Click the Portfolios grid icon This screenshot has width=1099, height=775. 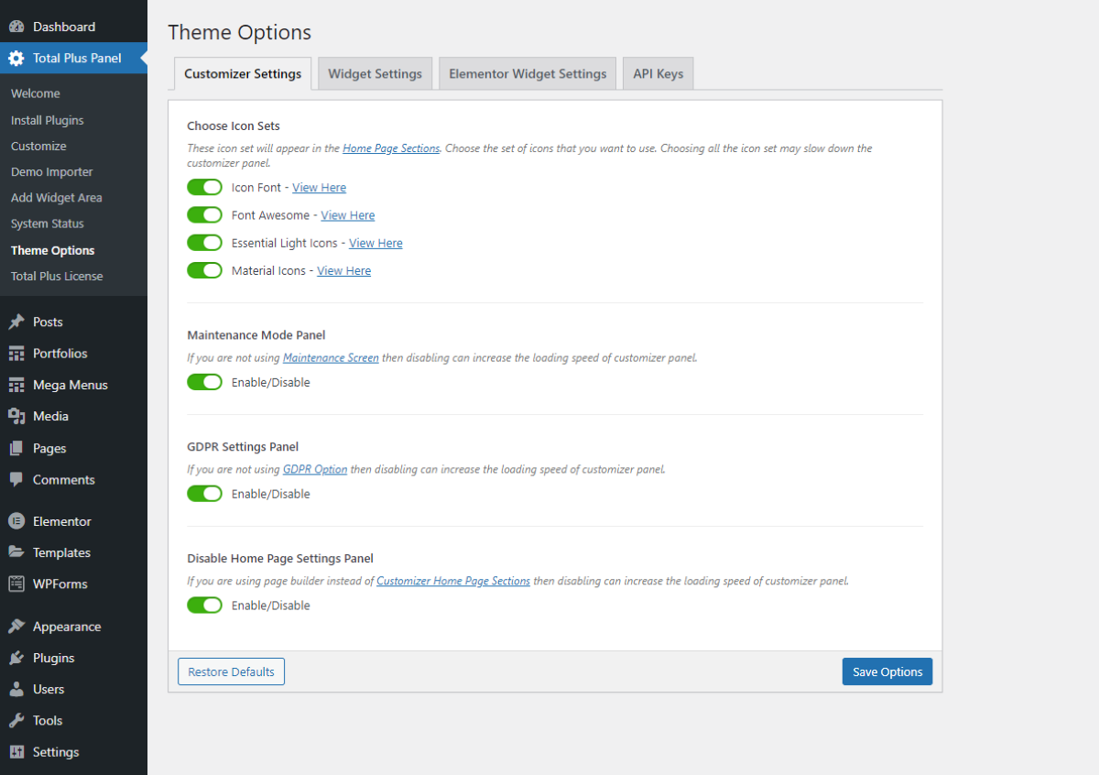tap(16, 354)
